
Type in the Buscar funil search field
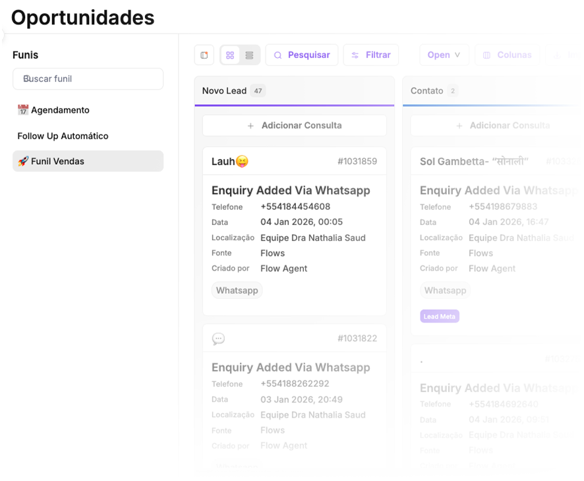pos(88,79)
